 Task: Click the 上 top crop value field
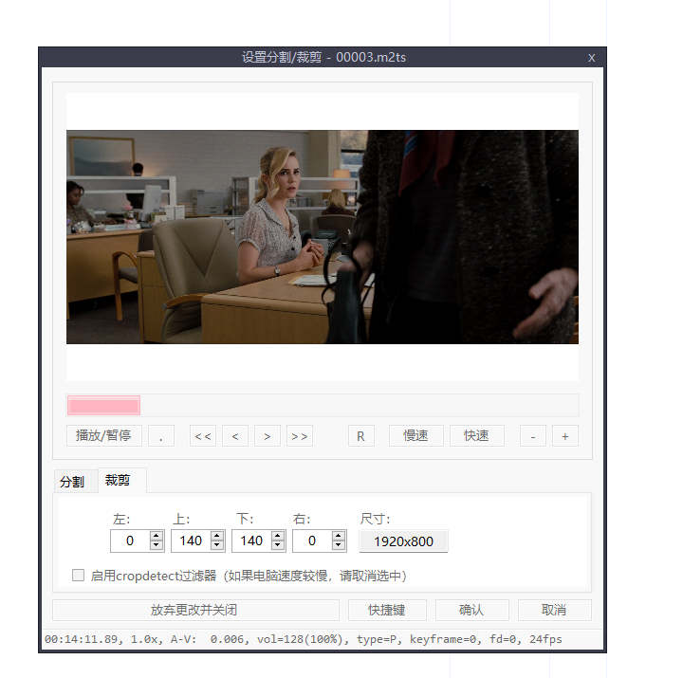click(x=191, y=541)
